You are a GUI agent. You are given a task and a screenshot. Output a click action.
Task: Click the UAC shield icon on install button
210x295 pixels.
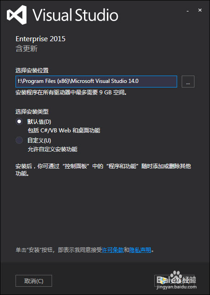click(x=163, y=281)
